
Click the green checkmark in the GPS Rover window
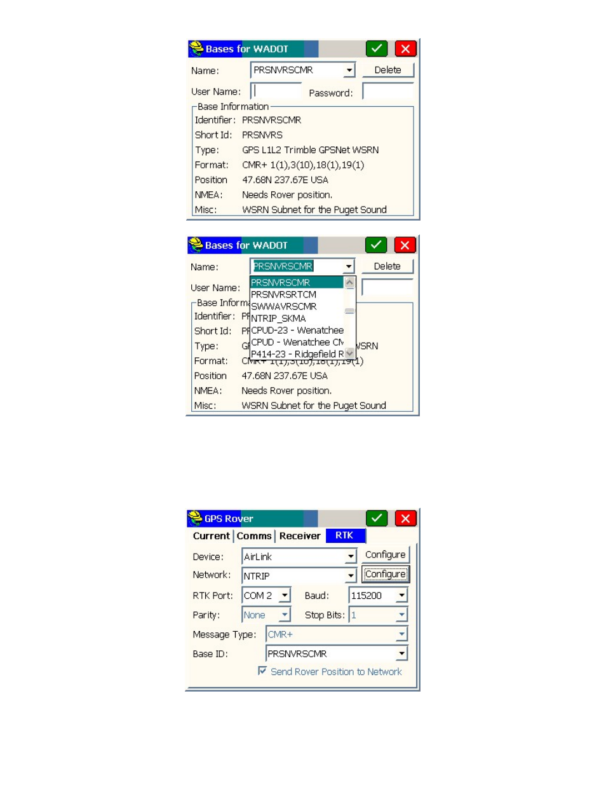(x=377, y=518)
